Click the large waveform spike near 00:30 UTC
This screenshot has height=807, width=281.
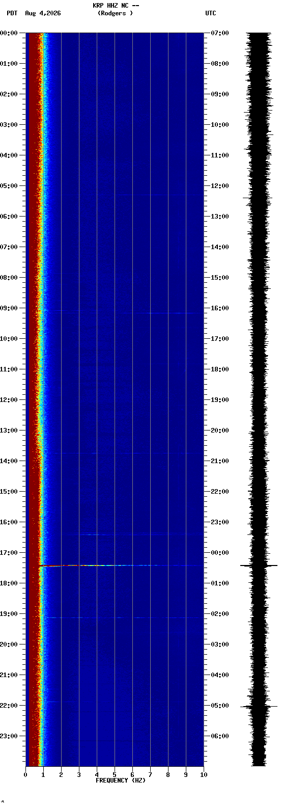(259, 566)
